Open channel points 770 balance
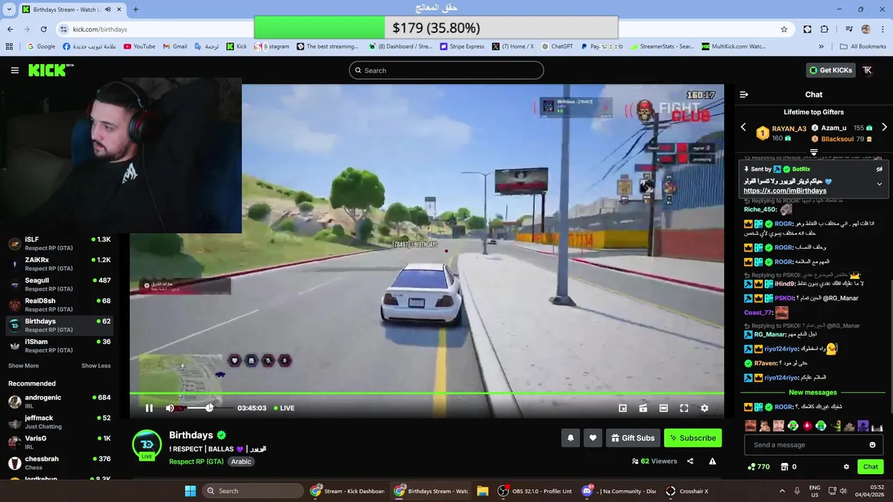The image size is (893, 502). pos(758,466)
